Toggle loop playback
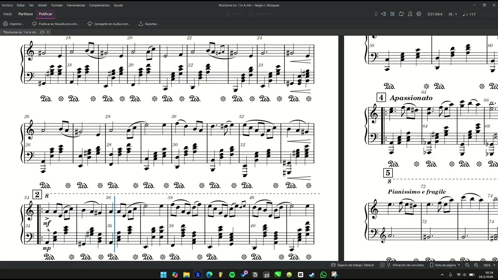 401,14
